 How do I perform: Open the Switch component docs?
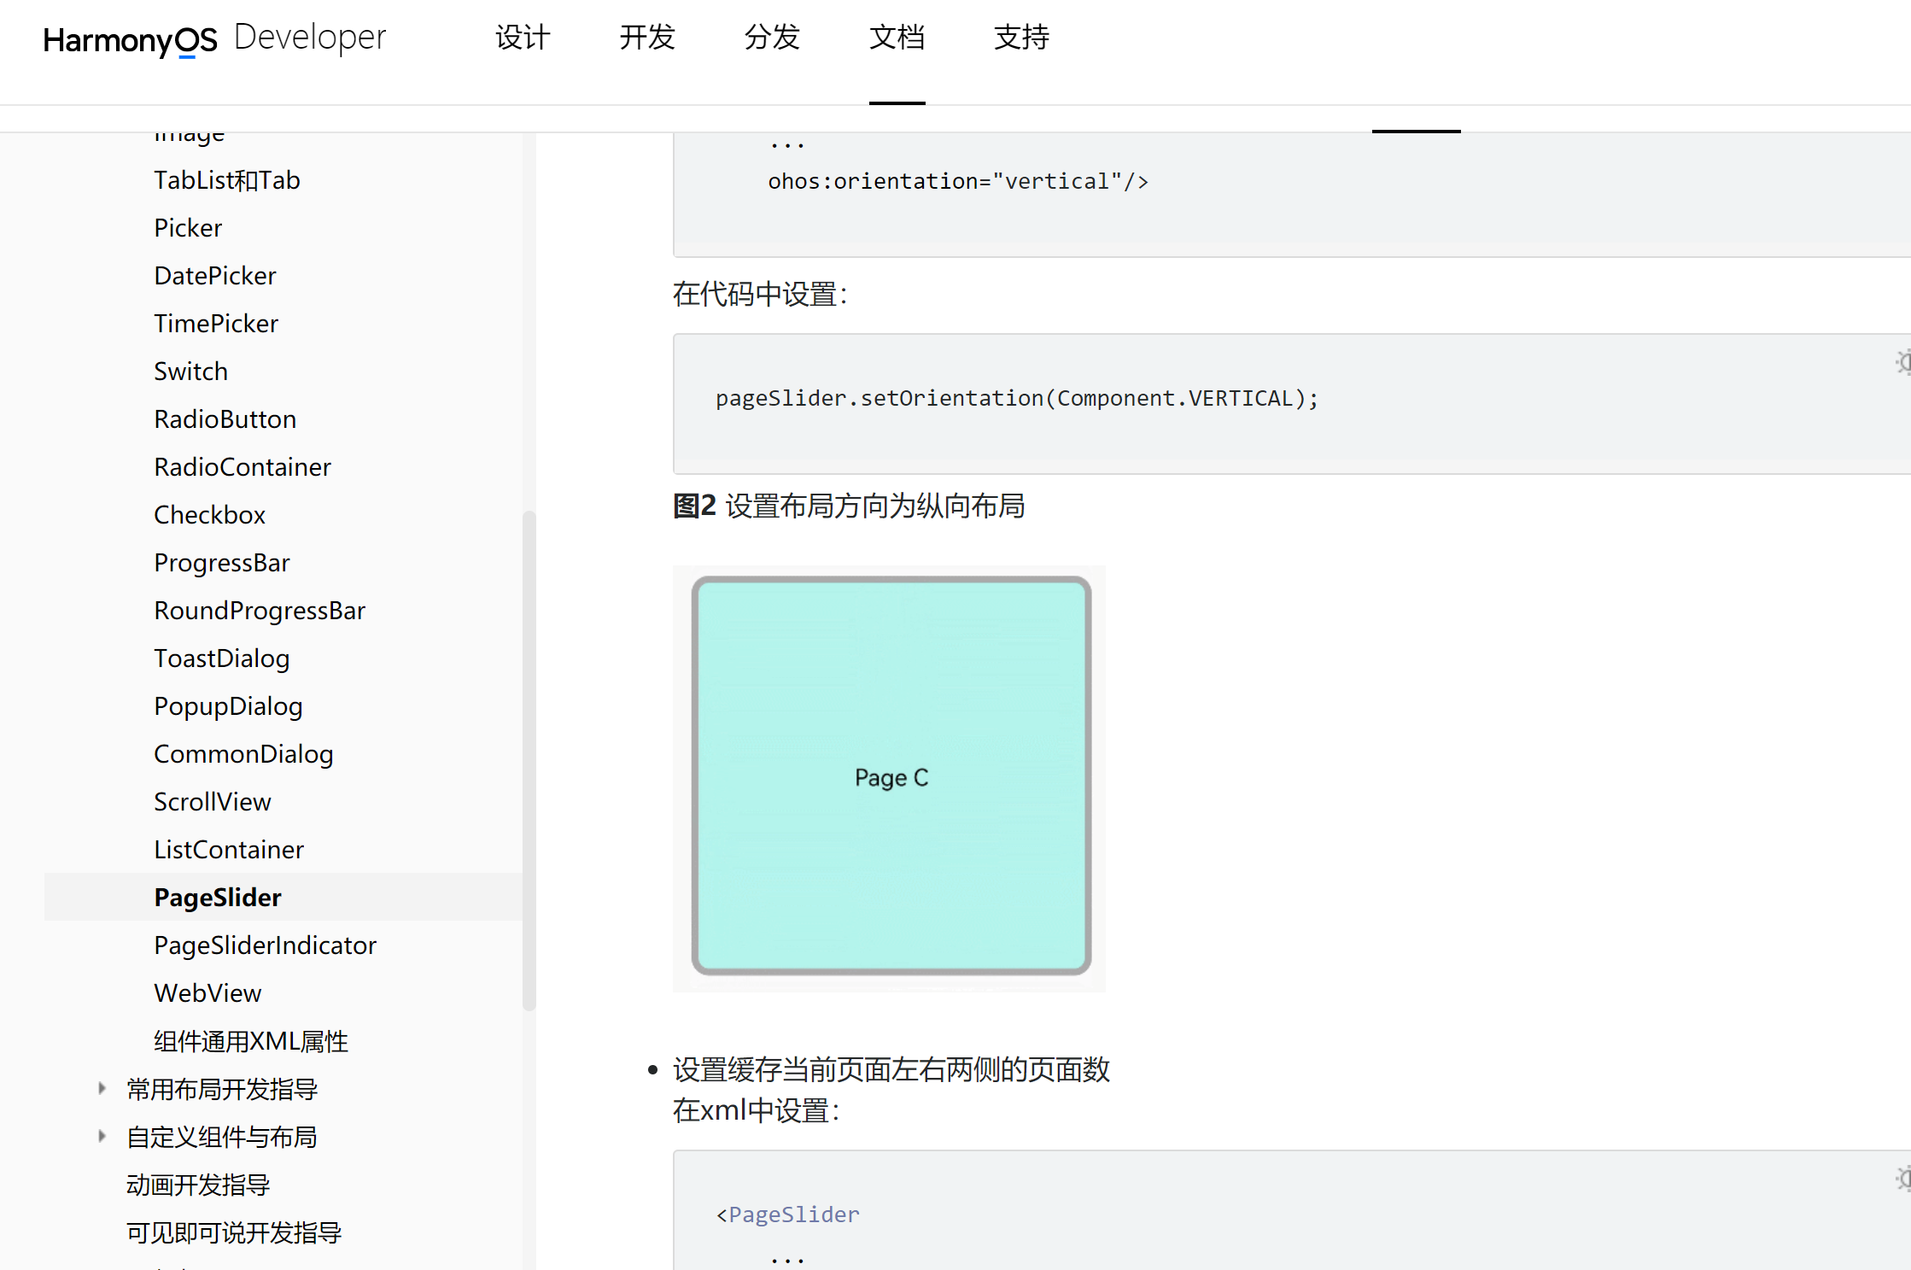pyautogui.click(x=190, y=371)
